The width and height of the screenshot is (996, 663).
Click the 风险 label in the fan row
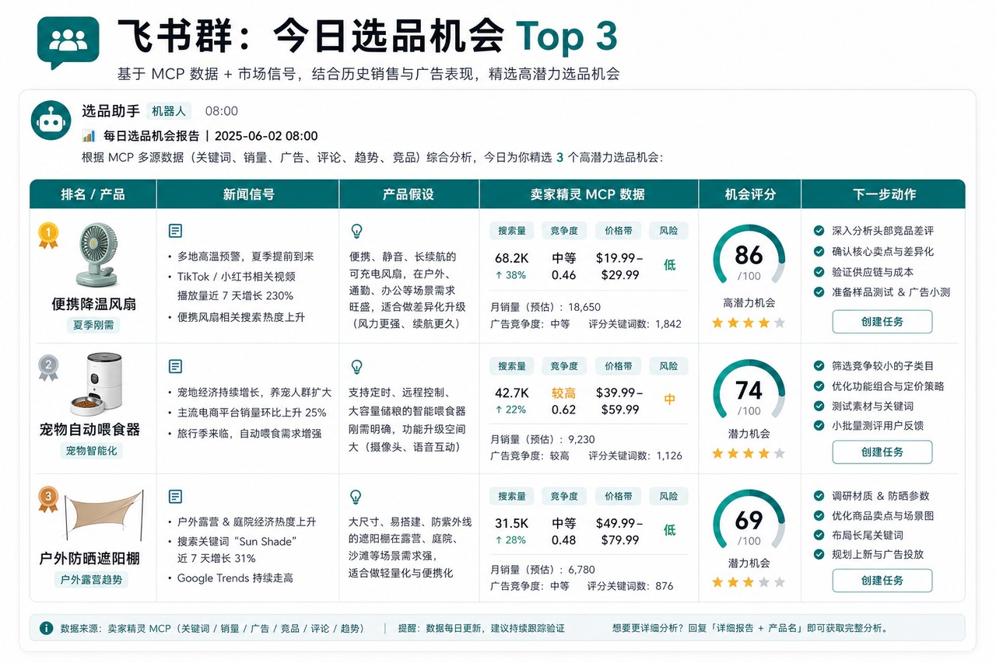tap(668, 231)
